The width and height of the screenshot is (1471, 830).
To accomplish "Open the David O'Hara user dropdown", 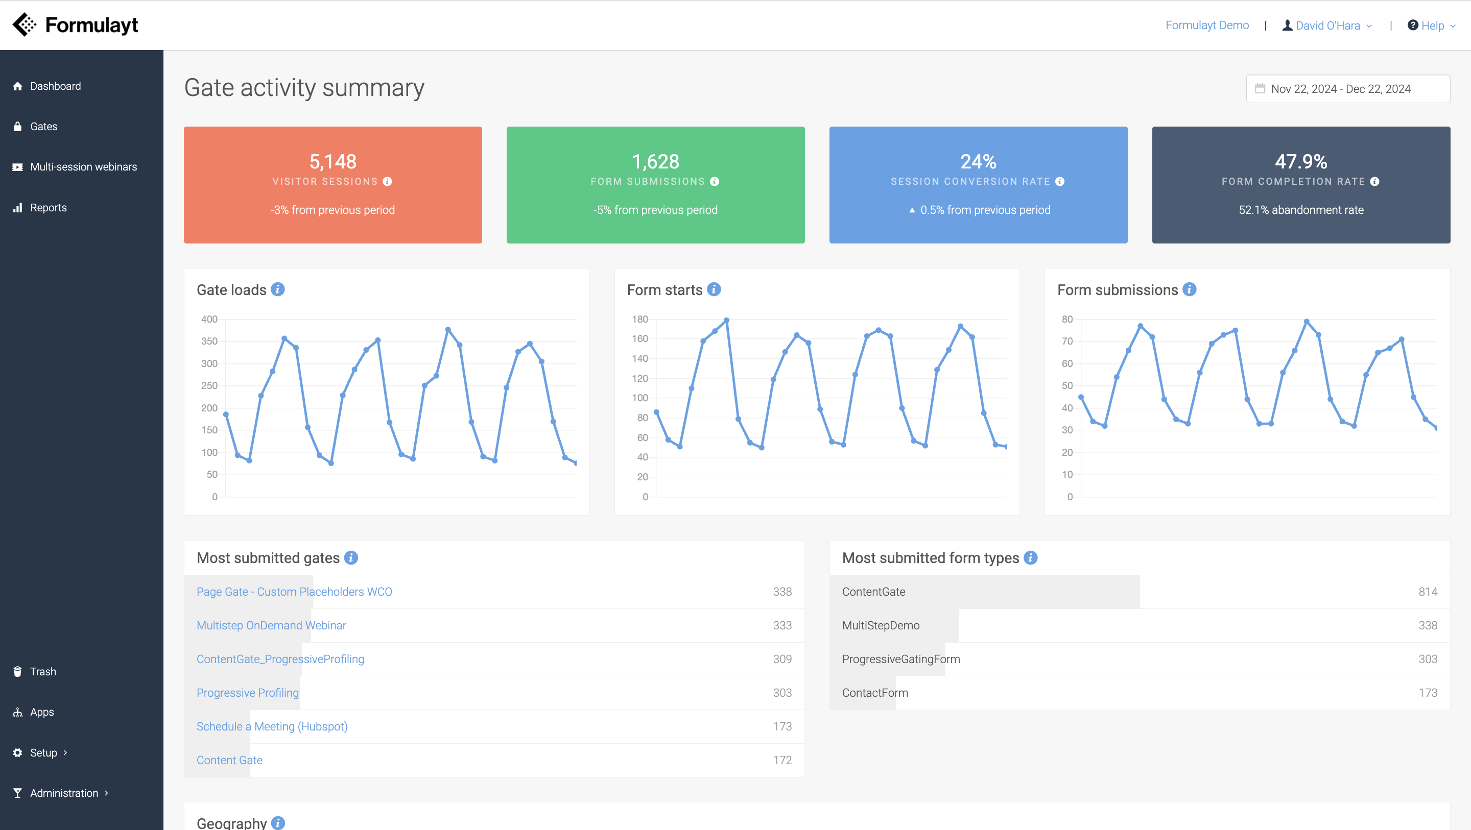I will pyautogui.click(x=1327, y=26).
